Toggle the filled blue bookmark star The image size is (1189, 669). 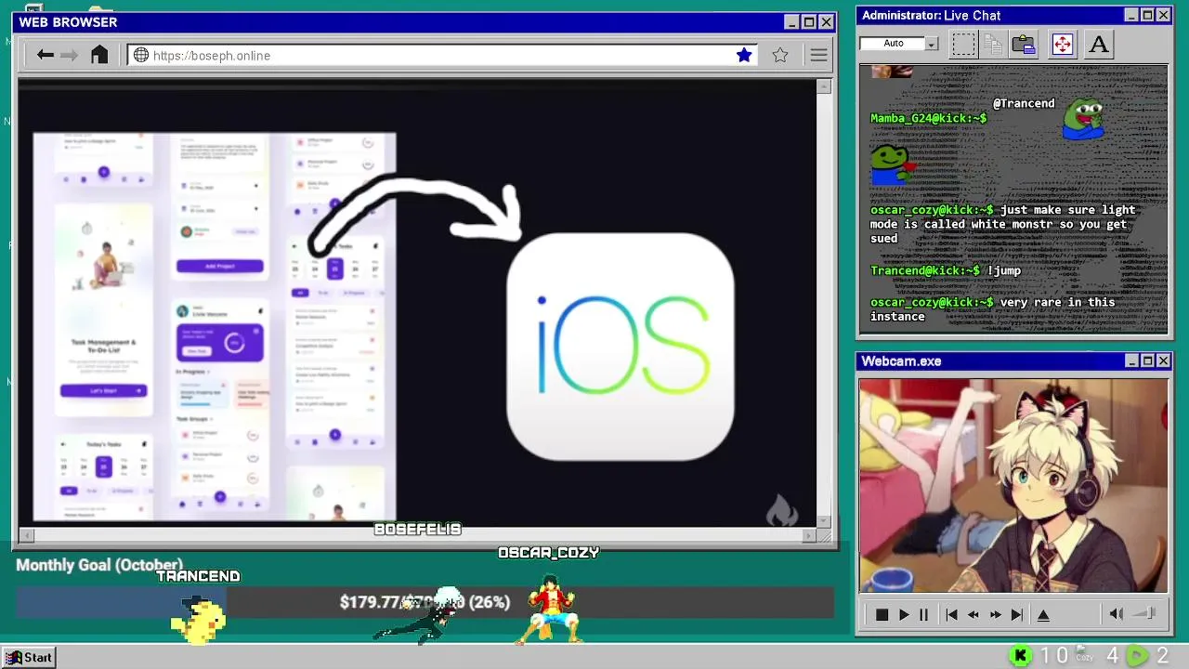tap(744, 56)
